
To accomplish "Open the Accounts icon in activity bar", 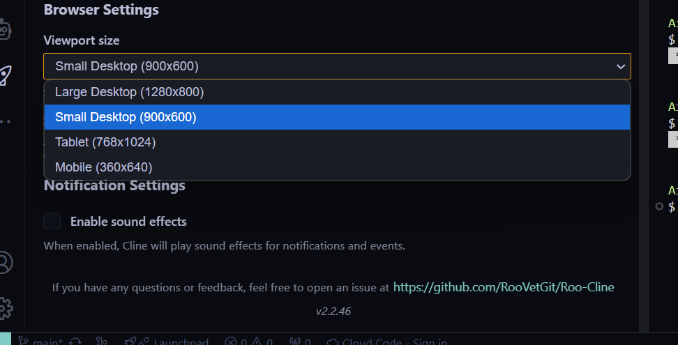I will pos(4,263).
